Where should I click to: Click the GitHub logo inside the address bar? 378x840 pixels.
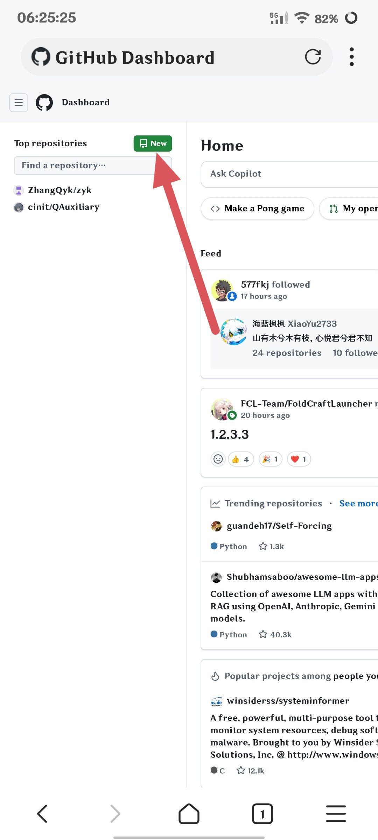point(42,57)
